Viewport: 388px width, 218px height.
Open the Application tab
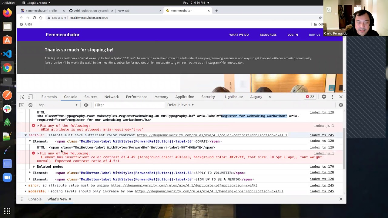(185, 97)
